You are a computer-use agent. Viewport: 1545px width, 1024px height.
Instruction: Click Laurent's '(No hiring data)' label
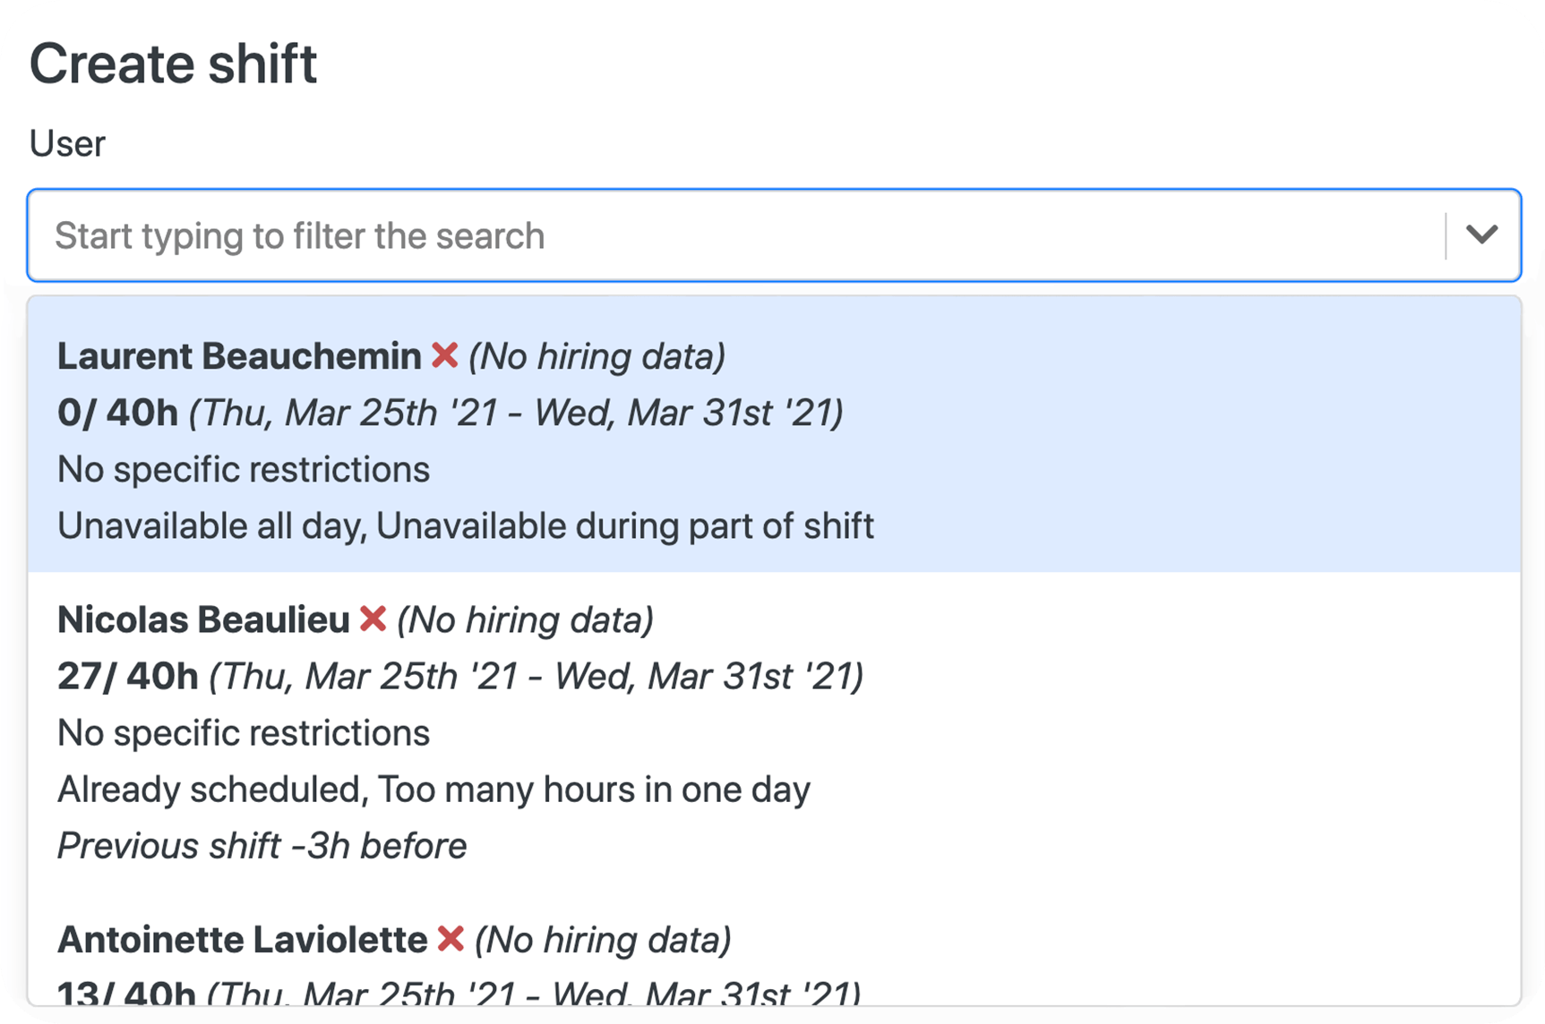point(597,356)
